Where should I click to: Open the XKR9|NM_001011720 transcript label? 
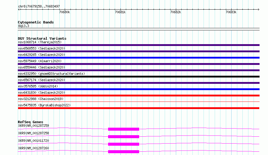[33, 141]
